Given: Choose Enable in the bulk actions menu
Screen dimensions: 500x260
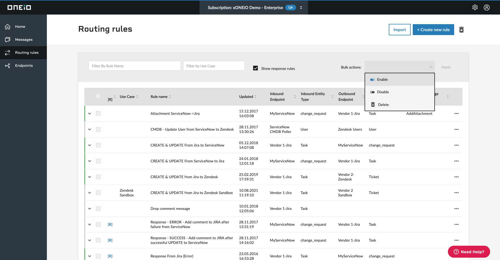Looking at the screenshot, I should pos(400,79).
